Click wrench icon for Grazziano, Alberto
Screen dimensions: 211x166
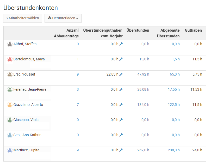click(x=121, y=105)
